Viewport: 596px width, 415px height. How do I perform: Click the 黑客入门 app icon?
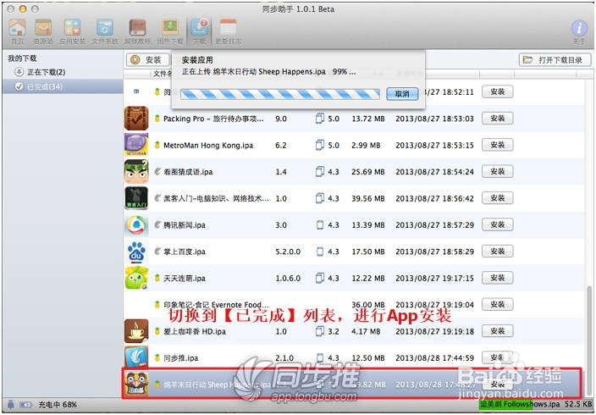point(136,198)
